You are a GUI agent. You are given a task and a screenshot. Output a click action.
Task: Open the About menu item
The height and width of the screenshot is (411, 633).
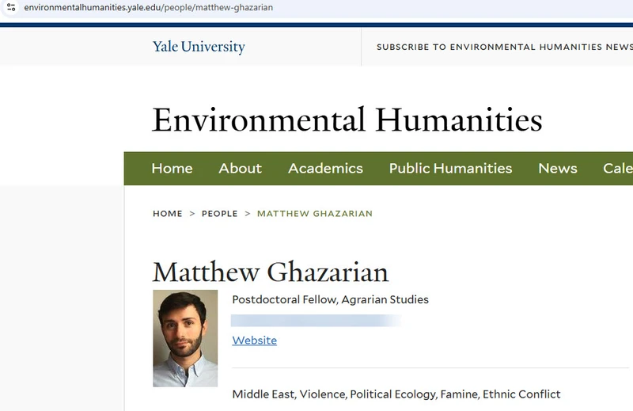pos(241,168)
